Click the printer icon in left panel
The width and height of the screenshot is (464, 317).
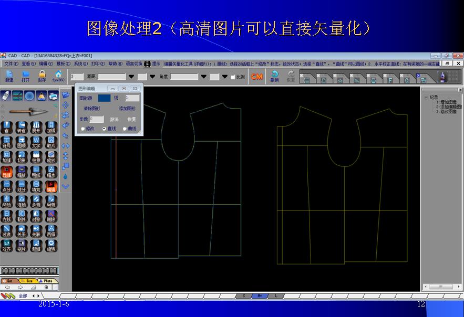53,96
